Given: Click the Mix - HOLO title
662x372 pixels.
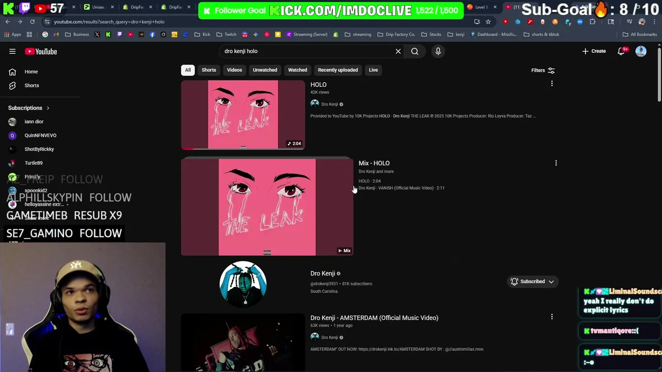Looking at the screenshot, I should pyautogui.click(x=374, y=163).
